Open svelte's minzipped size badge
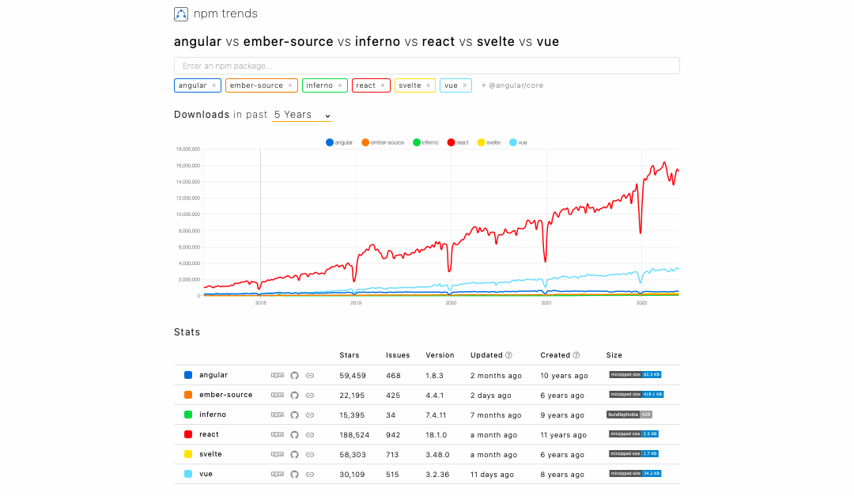 coord(633,453)
